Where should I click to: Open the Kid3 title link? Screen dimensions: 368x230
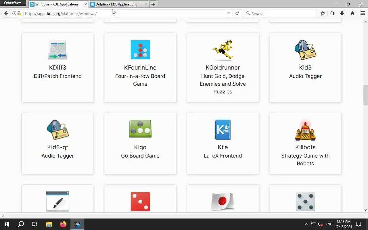305,68
